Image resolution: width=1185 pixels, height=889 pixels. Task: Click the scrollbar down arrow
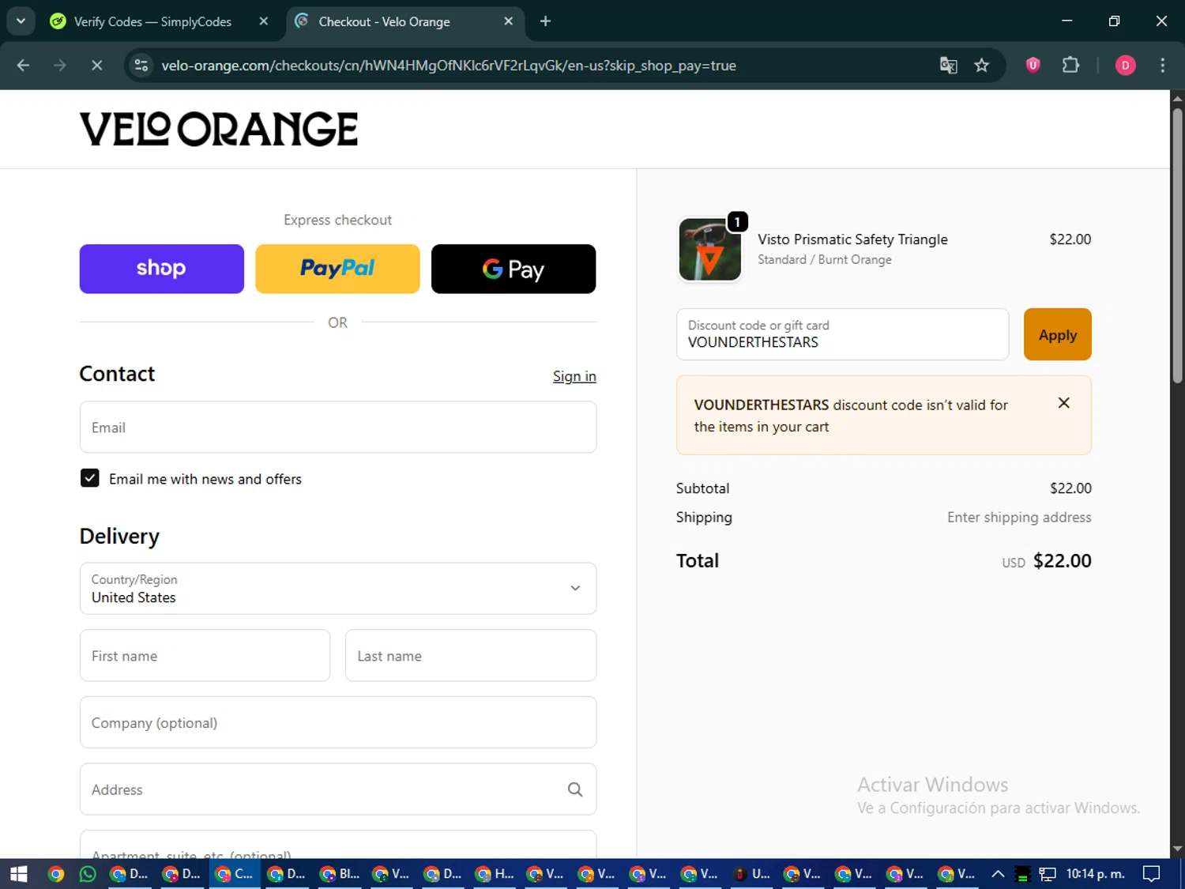point(1177,849)
